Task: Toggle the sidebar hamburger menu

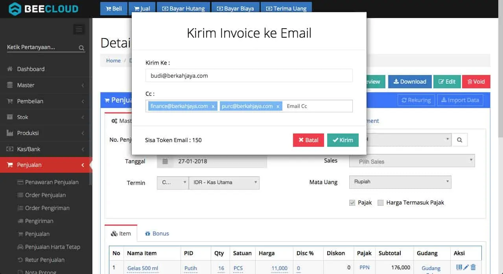Action: [79, 29]
